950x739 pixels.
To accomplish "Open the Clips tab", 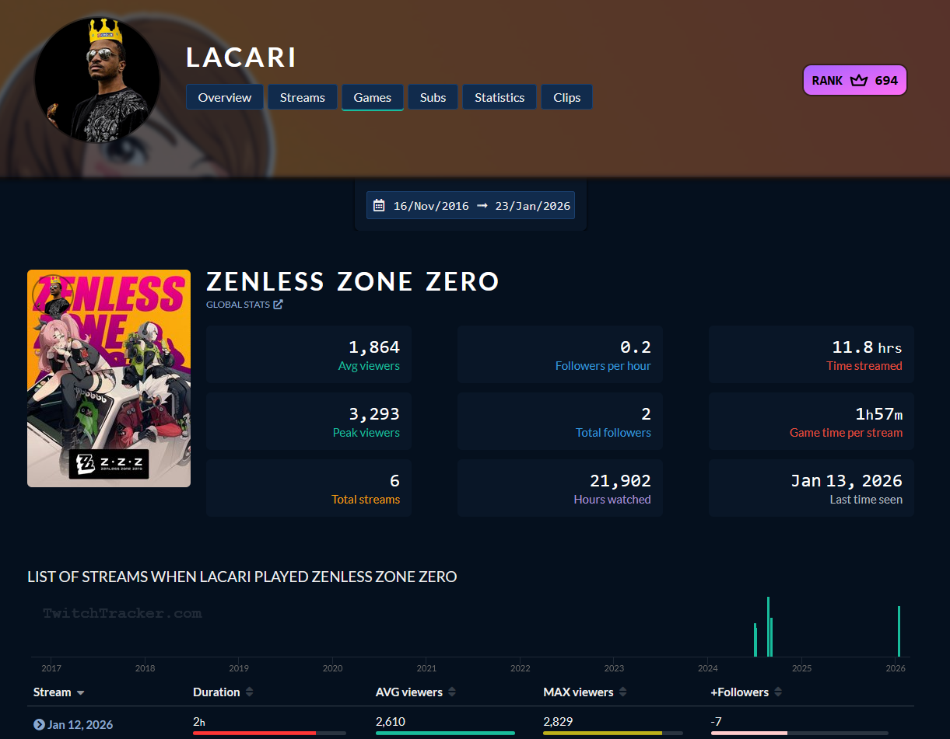I will [x=567, y=97].
